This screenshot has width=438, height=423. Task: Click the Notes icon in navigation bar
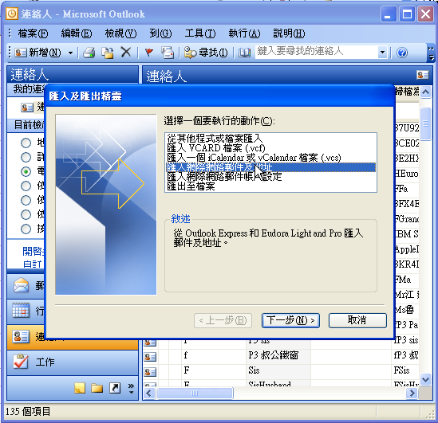click(x=80, y=388)
